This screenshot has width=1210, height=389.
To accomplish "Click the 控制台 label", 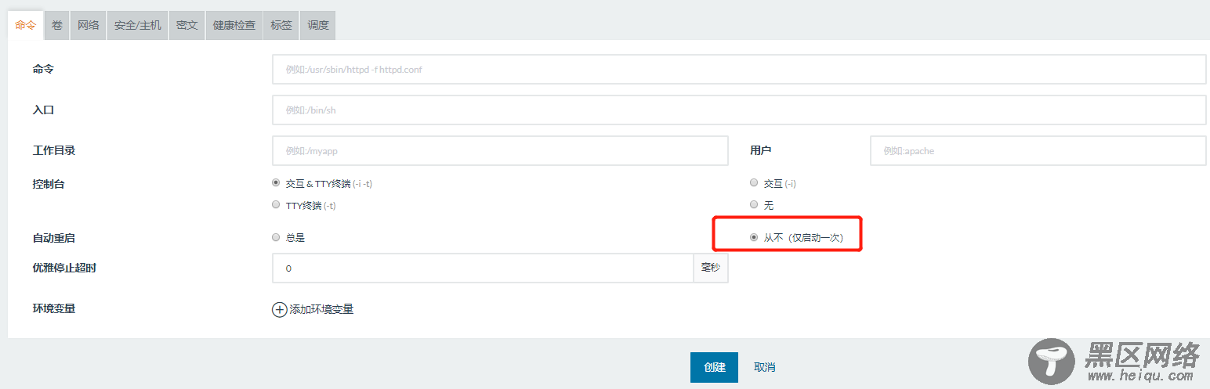I will (x=49, y=184).
